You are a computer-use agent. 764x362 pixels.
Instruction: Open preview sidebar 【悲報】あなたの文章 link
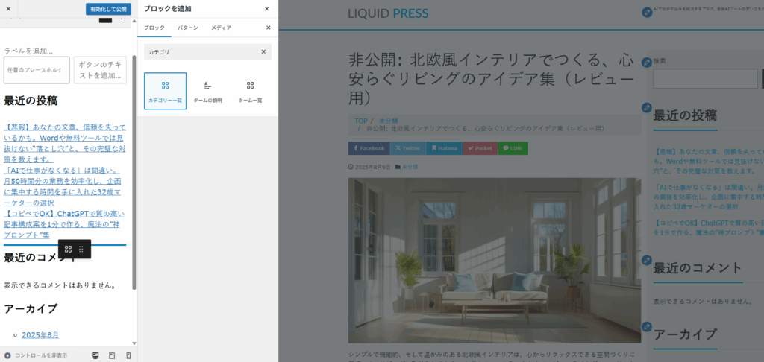coord(709,161)
